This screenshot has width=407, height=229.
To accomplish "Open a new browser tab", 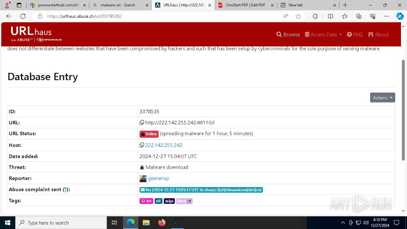I will [x=345, y=5].
